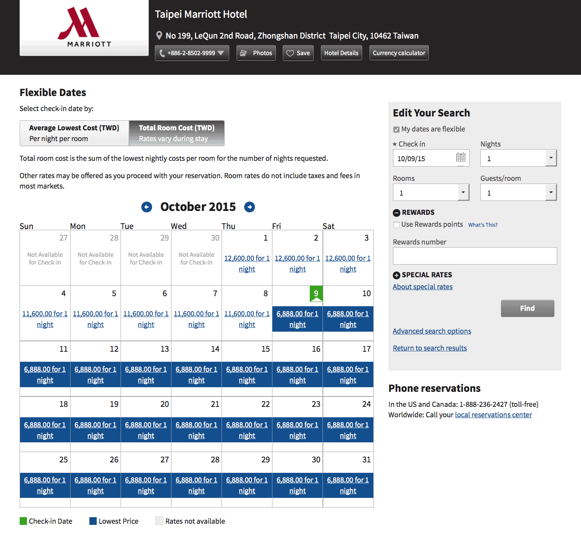The image size is (581, 543).
Task: Select October 2 rate 12,600.00
Action: click(297, 263)
